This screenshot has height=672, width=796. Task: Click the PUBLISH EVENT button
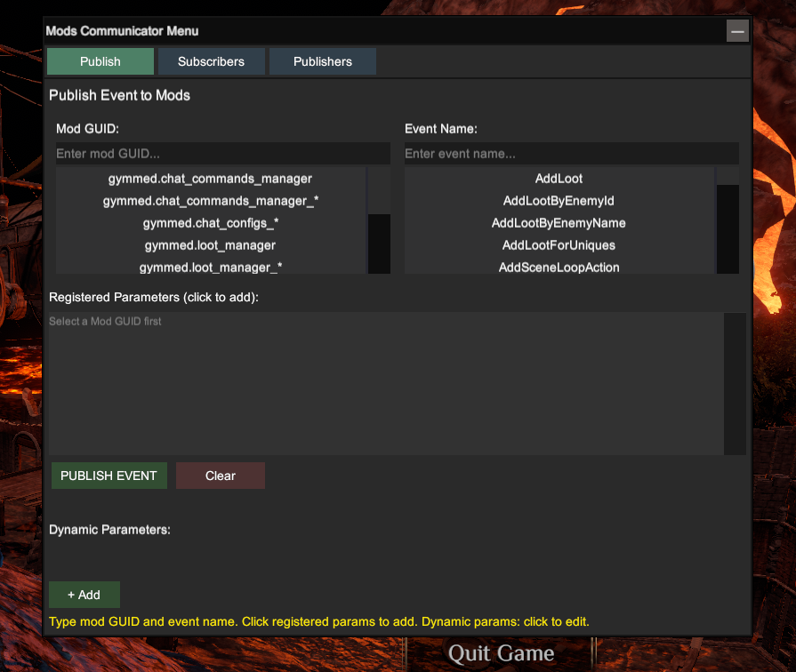[x=109, y=476]
